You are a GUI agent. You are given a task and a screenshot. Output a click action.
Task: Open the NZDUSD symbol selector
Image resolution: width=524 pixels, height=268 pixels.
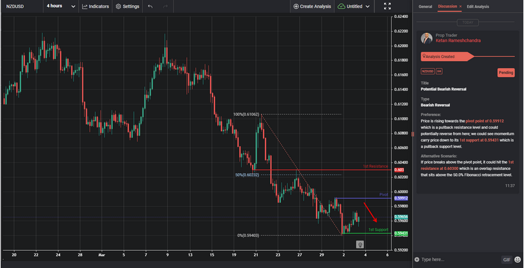click(x=15, y=6)
